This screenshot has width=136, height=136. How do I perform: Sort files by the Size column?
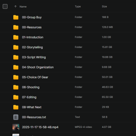point(104,6)
